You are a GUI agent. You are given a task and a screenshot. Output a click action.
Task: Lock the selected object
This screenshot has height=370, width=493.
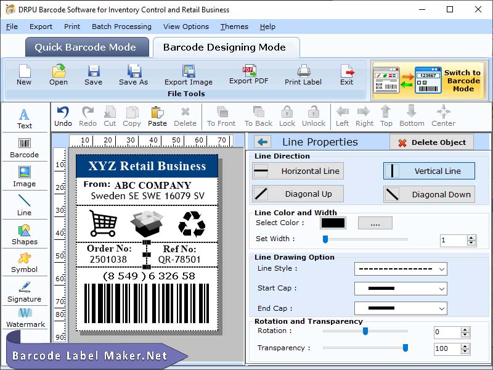pos(287,117)
